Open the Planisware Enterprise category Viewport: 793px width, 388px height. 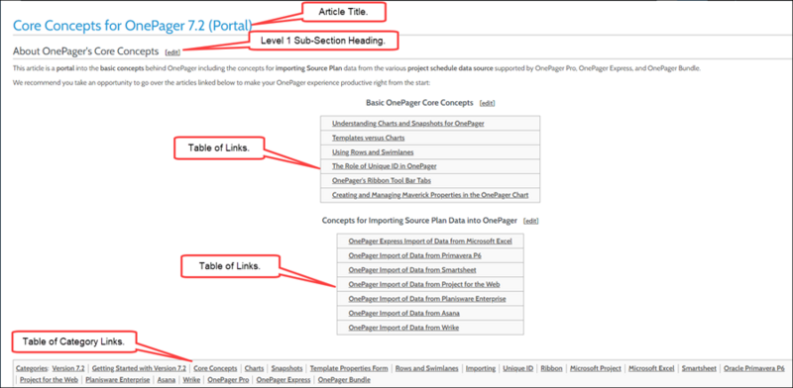point(117,380)
